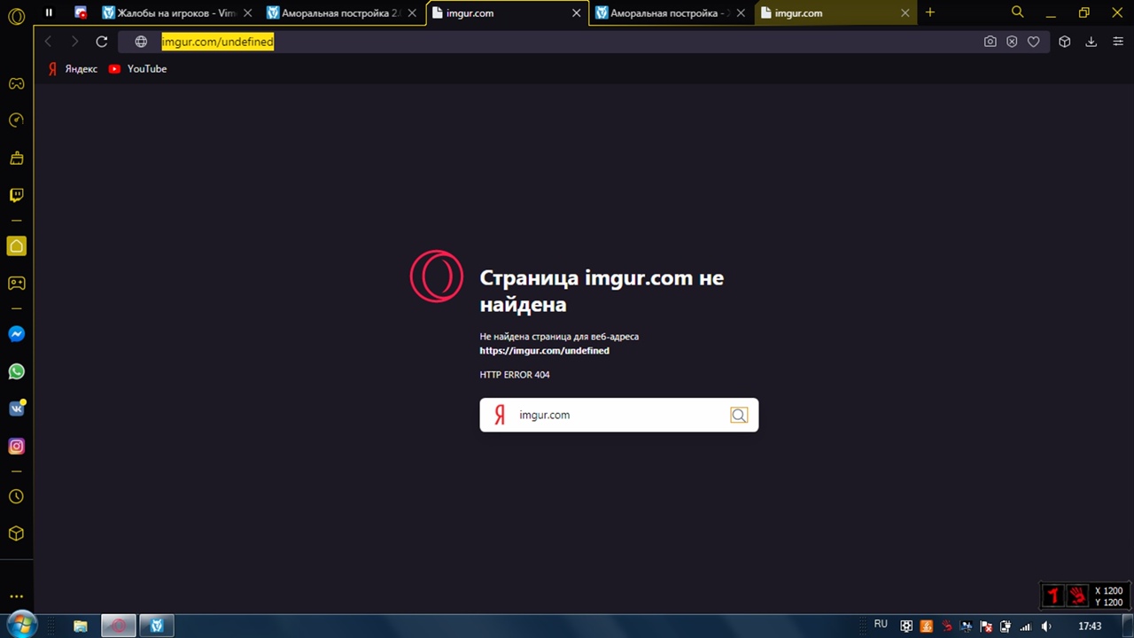Click the globe site info icon
The width and height of the screenshot is (1134, 638).
coord(141,42)
